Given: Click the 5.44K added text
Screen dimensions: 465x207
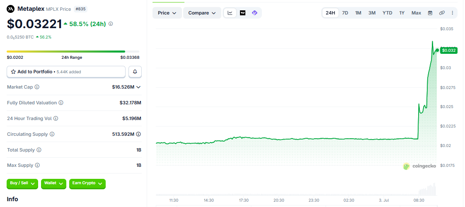Looking at the screenshot, I should pyautogui.click(x=68, y=72).
